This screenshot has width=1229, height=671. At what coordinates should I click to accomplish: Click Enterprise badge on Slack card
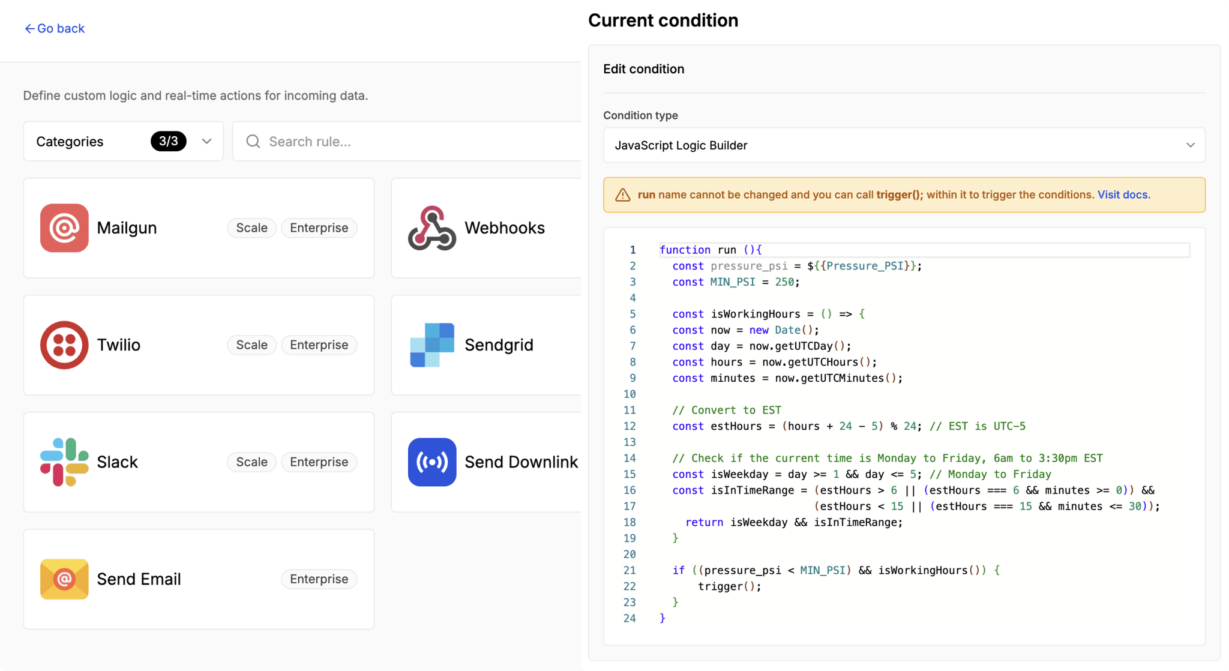click(319, 462)
